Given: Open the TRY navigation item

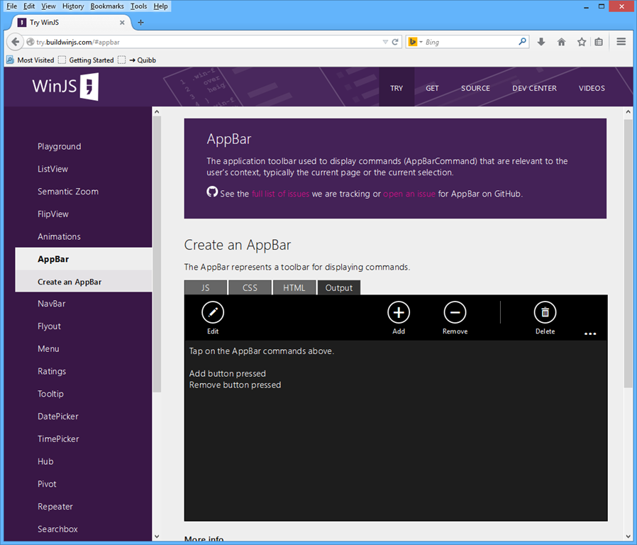Looking at the screenshot, I should 397,88.
